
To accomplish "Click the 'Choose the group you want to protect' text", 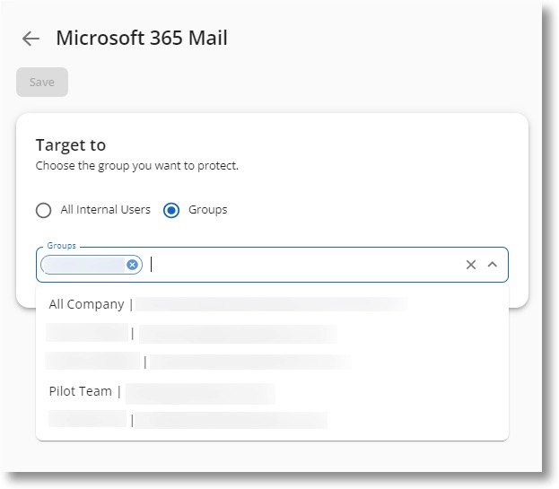I will [136, 166].
